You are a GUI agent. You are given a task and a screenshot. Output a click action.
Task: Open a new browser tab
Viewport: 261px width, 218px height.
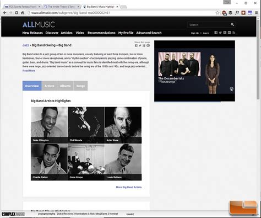tap(124, 7)
